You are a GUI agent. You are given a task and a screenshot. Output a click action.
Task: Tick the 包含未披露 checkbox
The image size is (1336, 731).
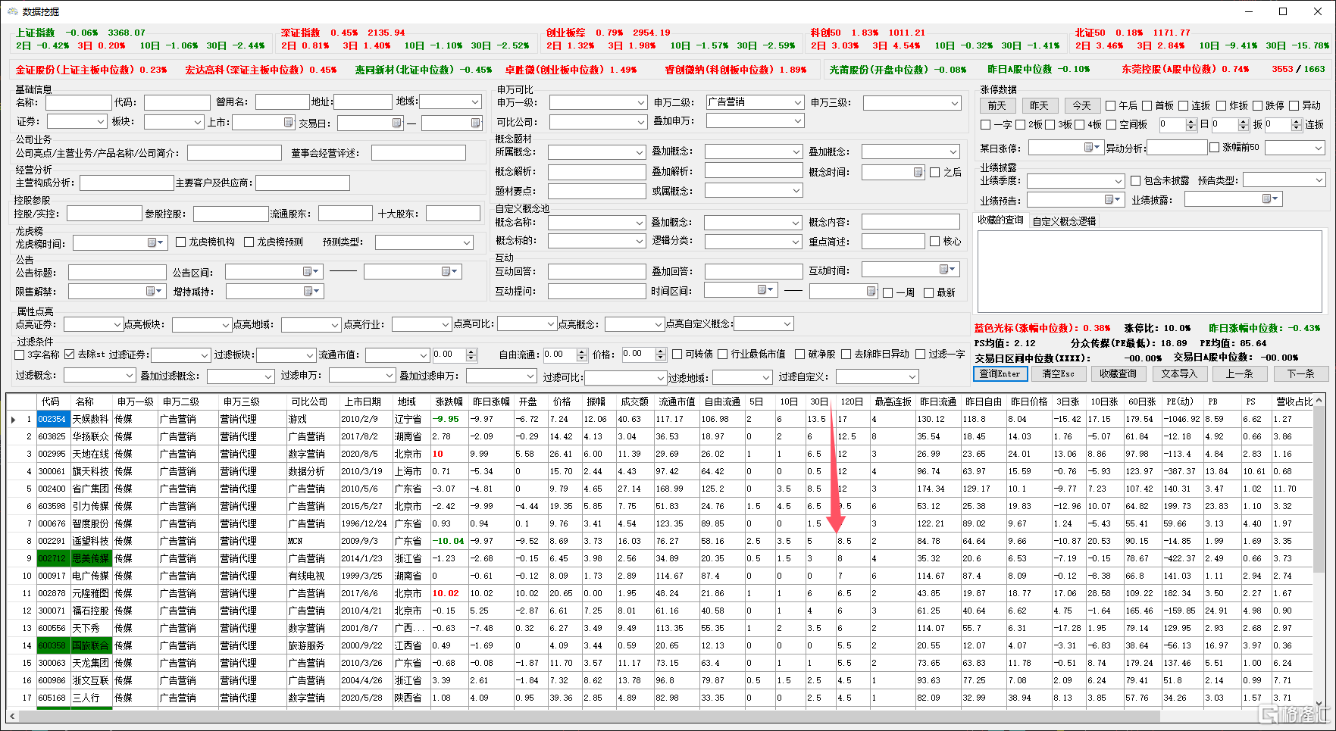point(1135,181)
